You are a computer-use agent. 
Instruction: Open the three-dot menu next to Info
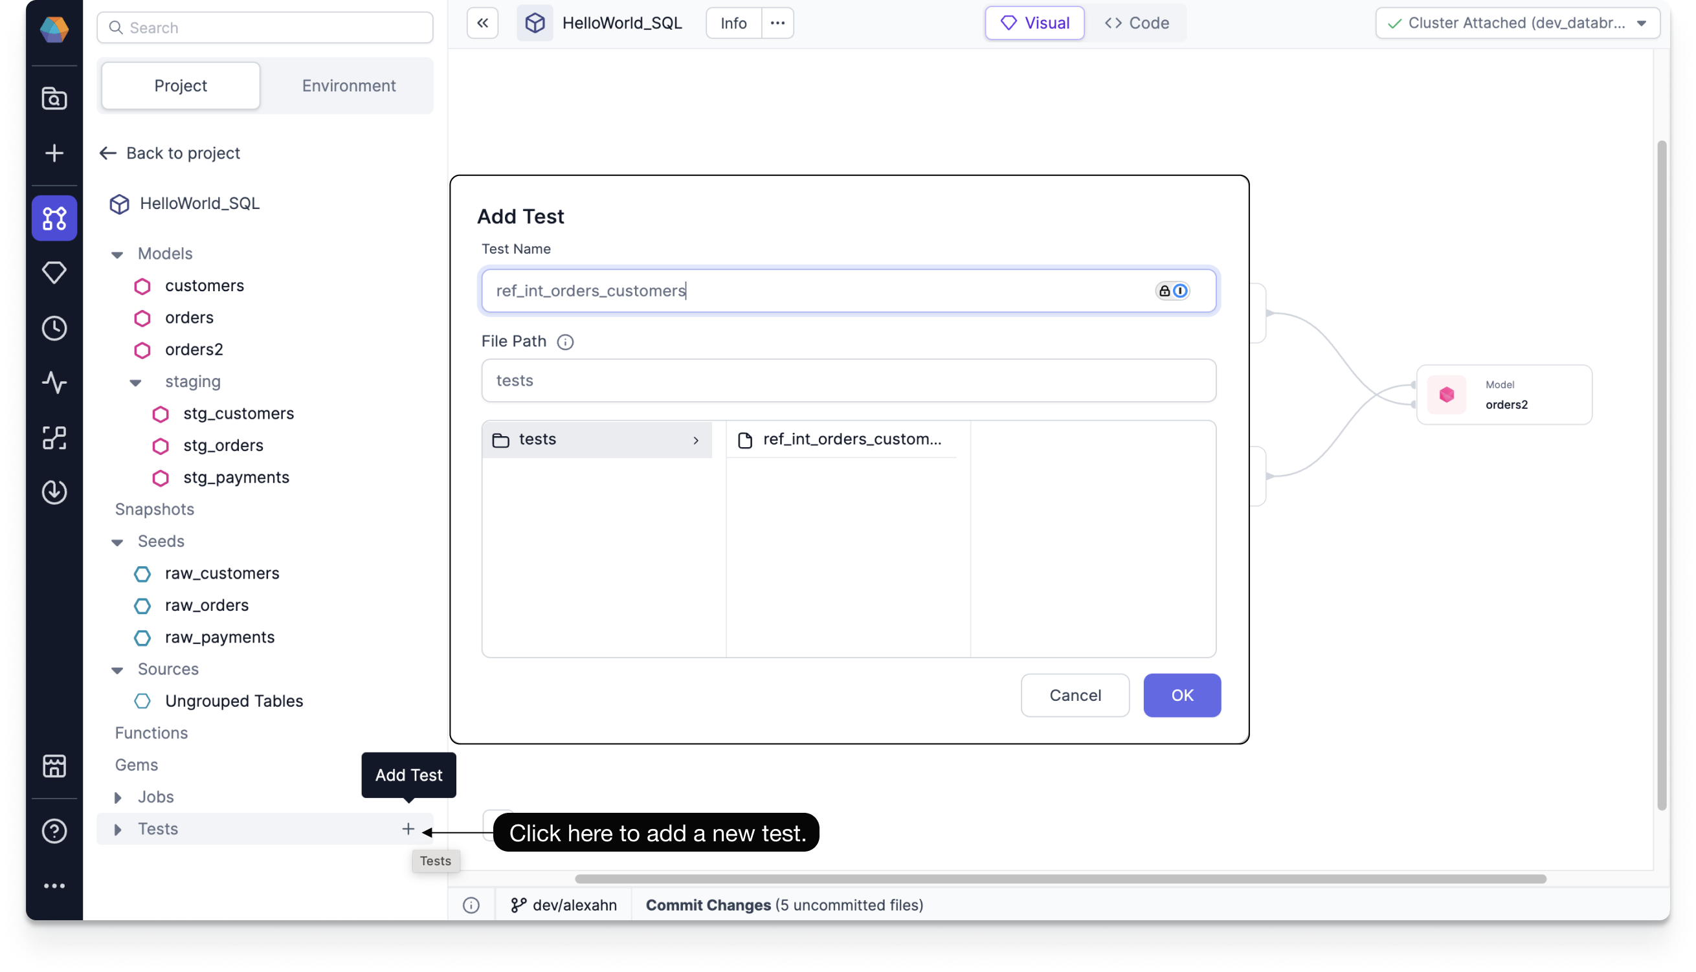(777, 23)
